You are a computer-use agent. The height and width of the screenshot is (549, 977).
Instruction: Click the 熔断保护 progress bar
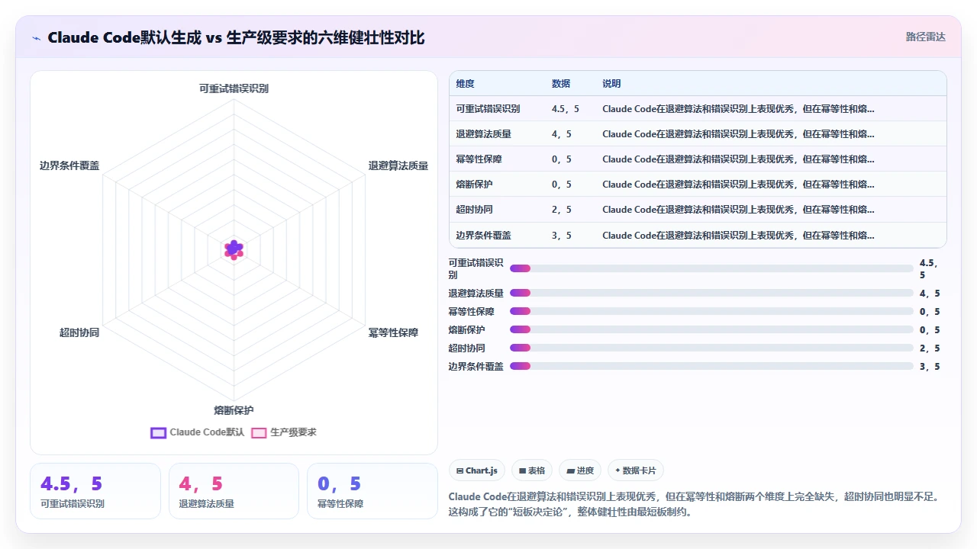(x=711, y=329)
